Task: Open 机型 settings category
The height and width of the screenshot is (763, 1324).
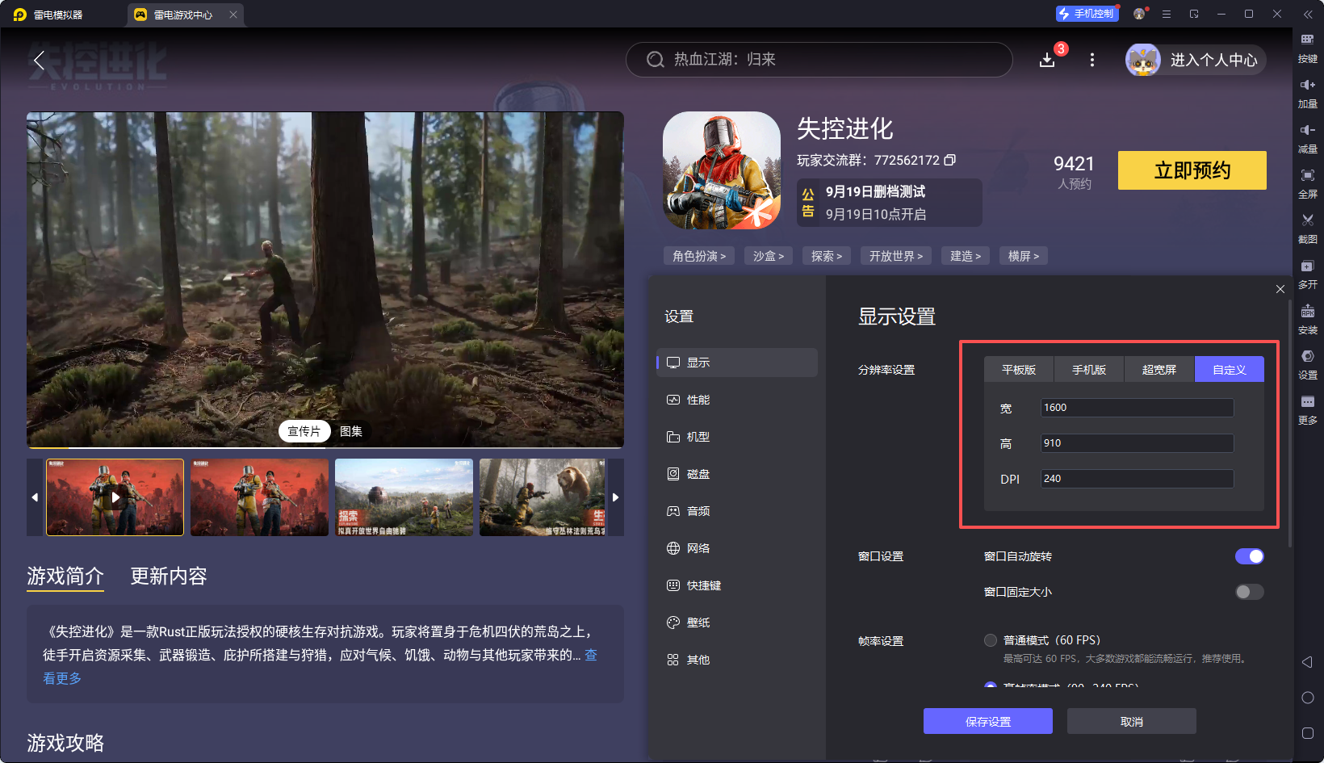Action: tap(737, 437)
